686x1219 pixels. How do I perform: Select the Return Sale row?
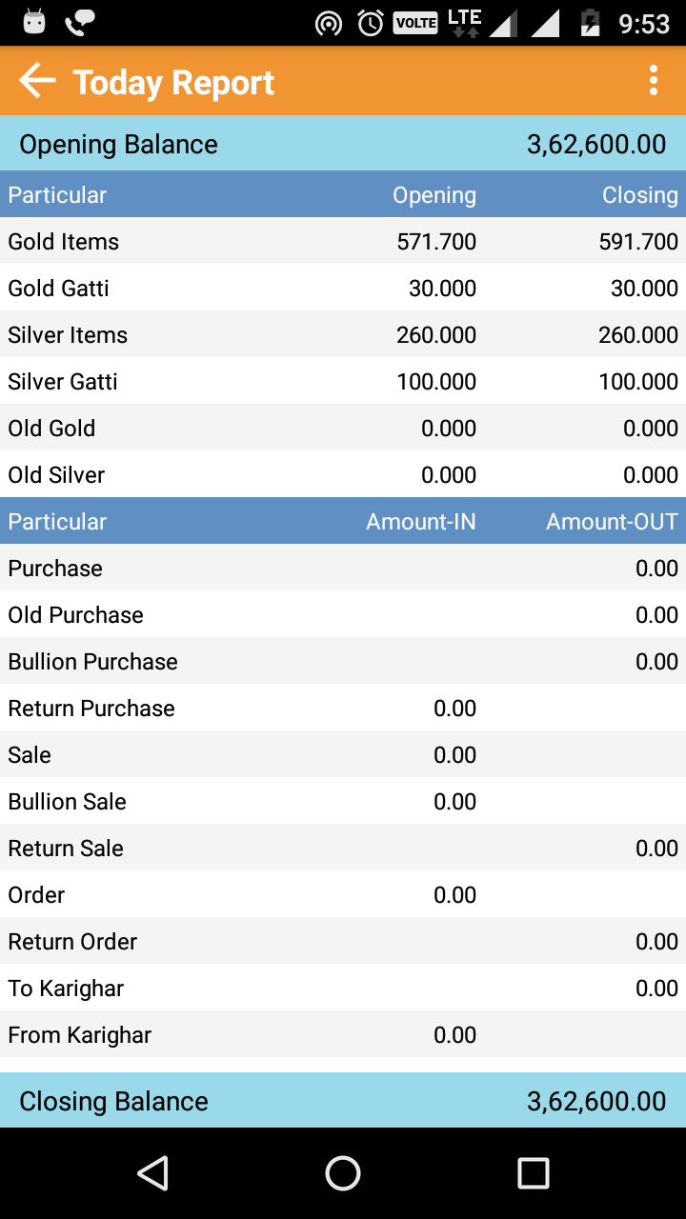tap(343, 849)
